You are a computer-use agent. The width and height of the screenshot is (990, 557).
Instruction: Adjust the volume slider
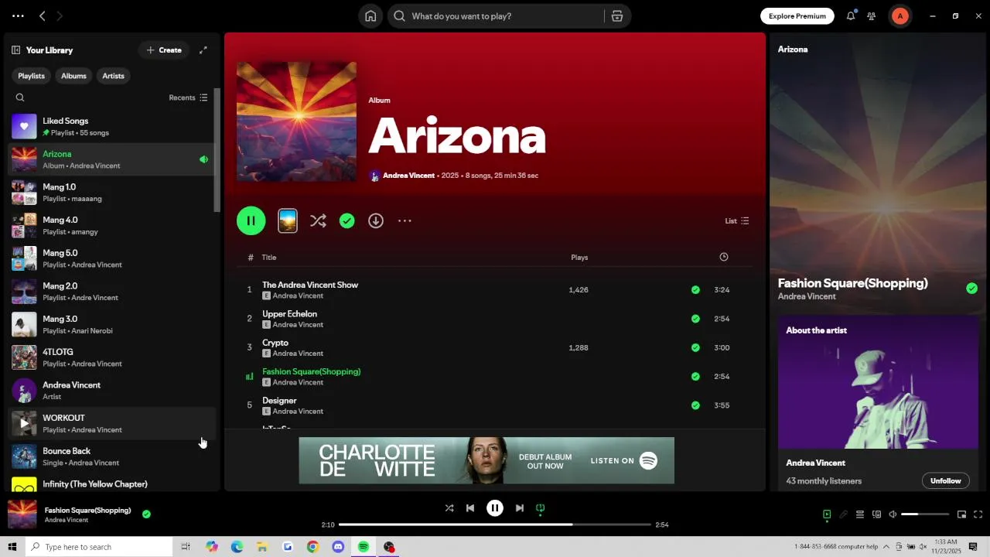click(x=925, y=514)
